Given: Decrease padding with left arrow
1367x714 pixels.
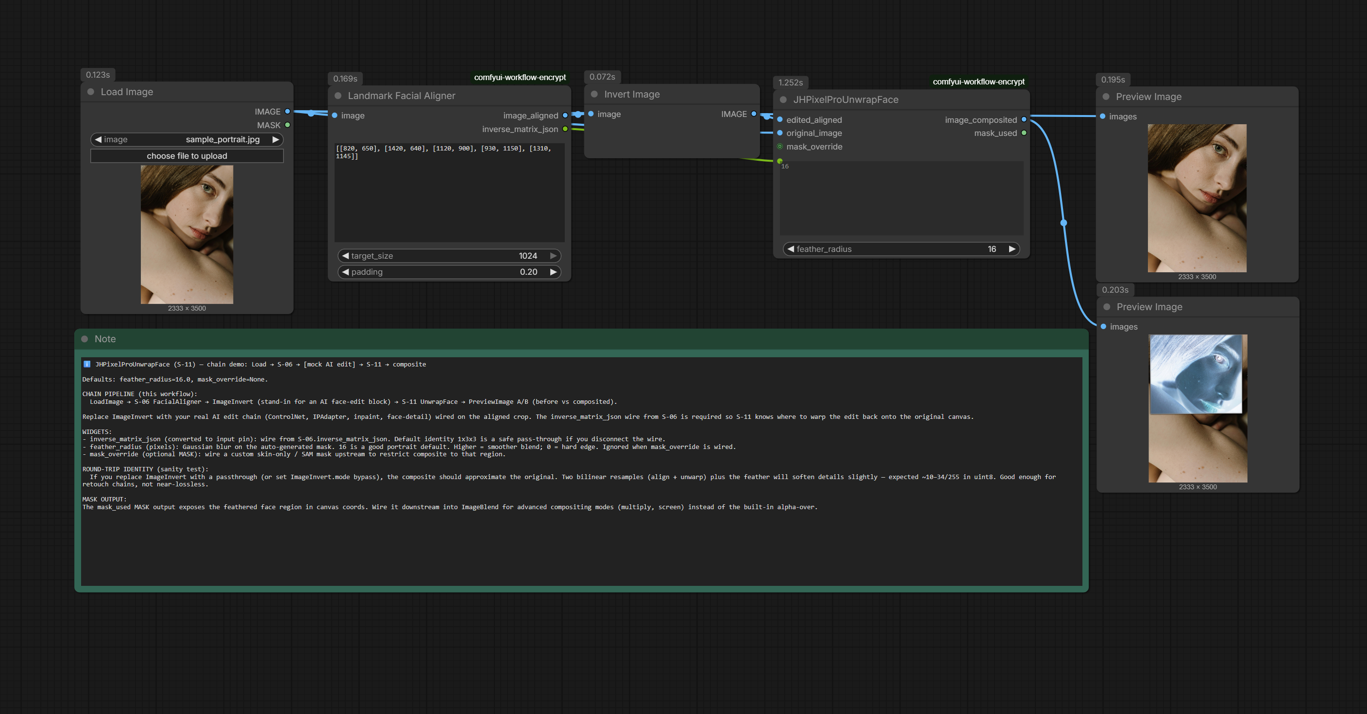Looking at the screenshot, I should pos(345,272).
